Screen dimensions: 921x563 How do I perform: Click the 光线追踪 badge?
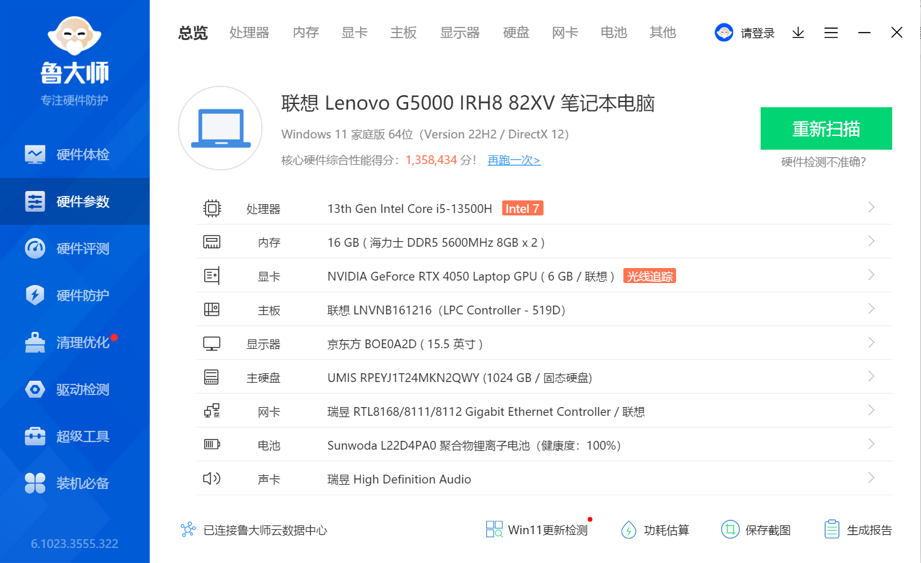coord(650,276)
